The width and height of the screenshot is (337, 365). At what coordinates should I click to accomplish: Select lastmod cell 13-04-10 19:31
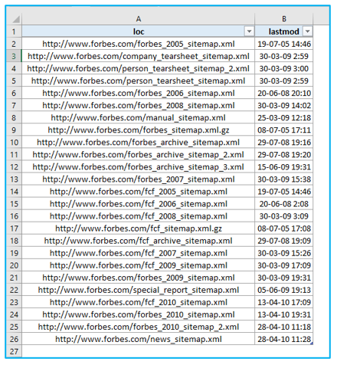pyautogui.click(x=284, y=314)
